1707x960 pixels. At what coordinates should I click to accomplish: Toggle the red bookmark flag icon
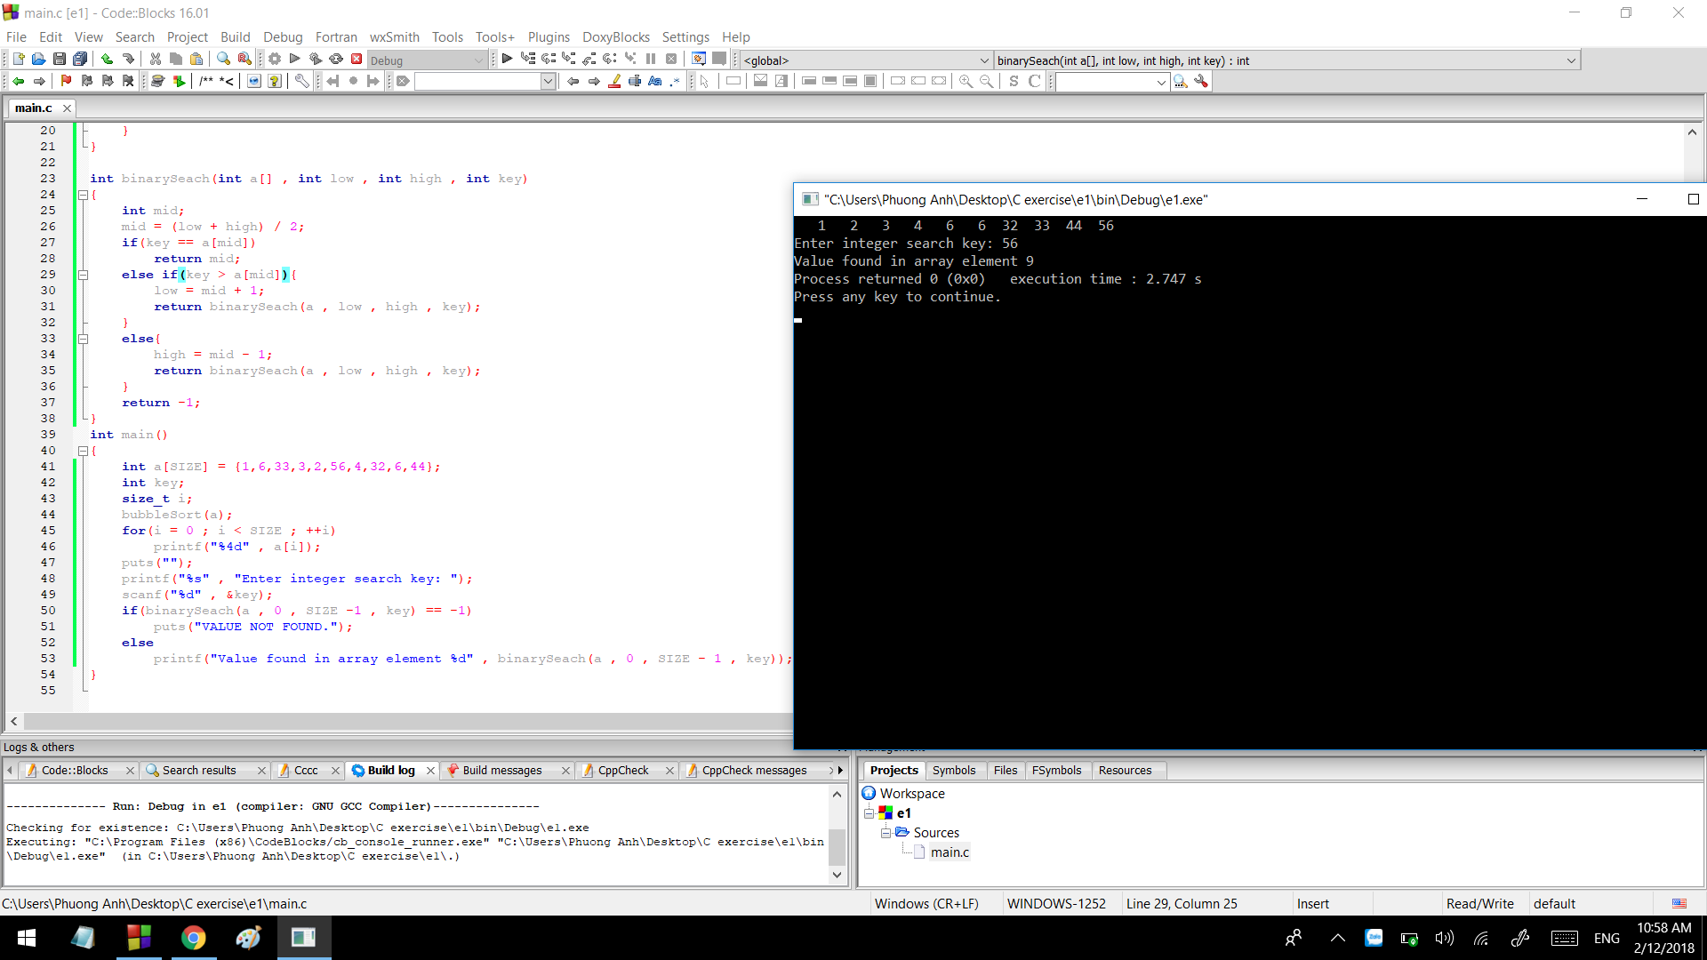point(66,81)
